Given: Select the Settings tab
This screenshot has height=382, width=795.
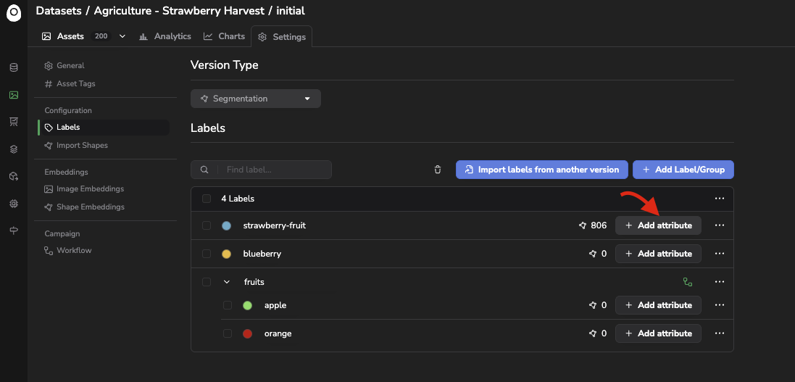Looking at the screenshot, I should point(281,36).
